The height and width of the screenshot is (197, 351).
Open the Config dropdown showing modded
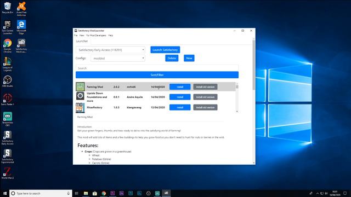coord(118,59)
